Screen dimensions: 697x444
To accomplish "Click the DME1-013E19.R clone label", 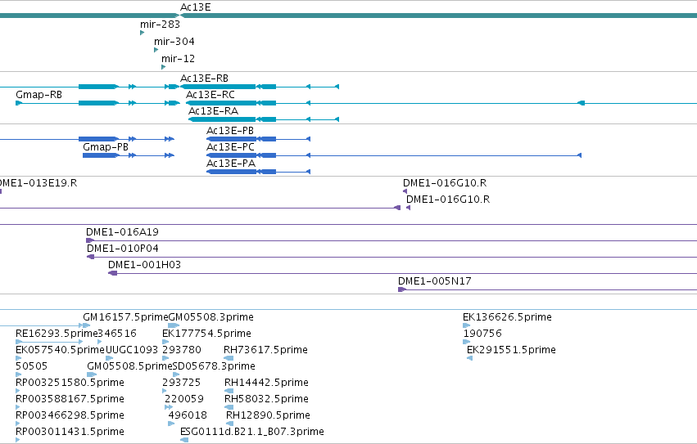I will tap(38, 183).
